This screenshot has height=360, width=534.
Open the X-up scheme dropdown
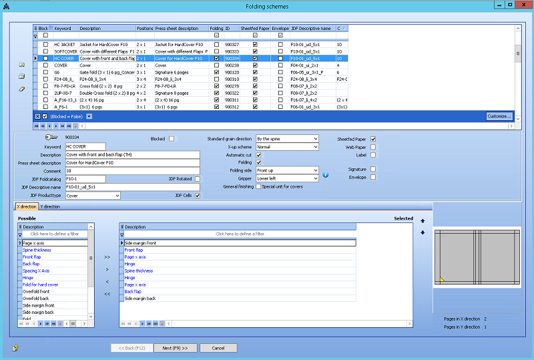tap(316, 147)
